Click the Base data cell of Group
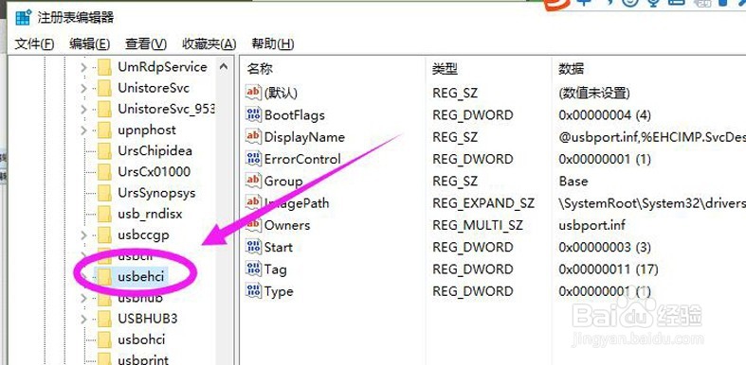Screen dimensions: 746x365 [x=573, y=181]
